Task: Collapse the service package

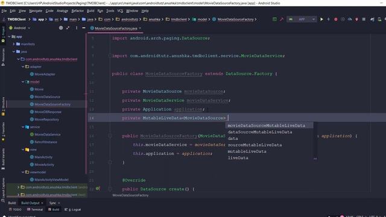Action: (23, 127)
